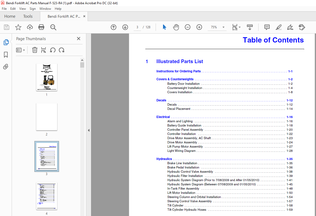The height and width of the screenshot is (216, 316).
Task: Select page 1 thumbnail
Action: pos(47,77)
